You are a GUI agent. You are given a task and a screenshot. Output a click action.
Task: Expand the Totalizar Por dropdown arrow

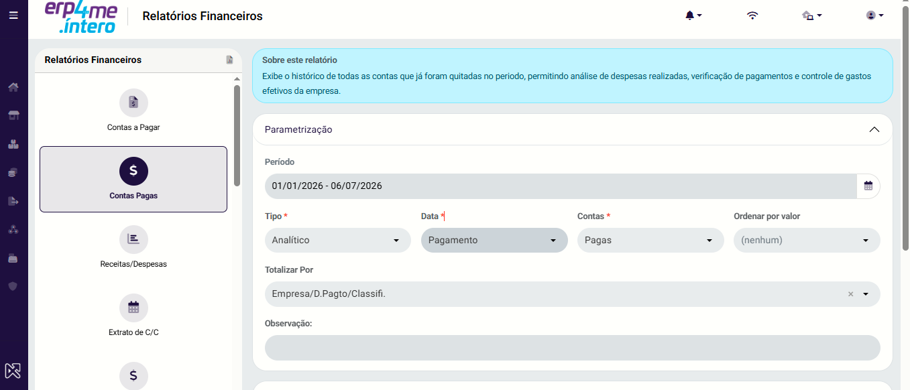tap(866, 294)
